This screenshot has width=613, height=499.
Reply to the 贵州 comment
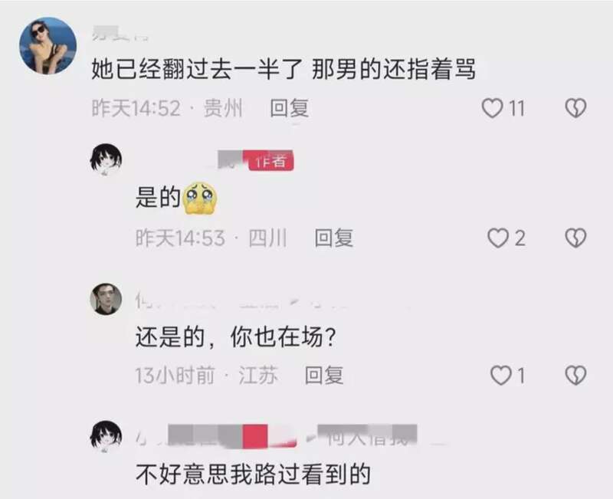click(290, 108)
